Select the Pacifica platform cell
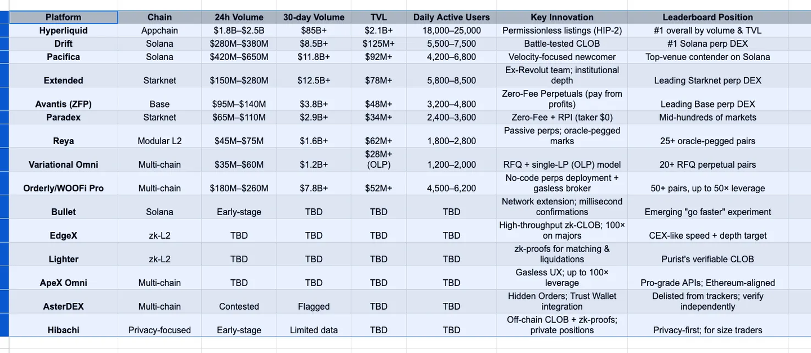 click(63, 57)
